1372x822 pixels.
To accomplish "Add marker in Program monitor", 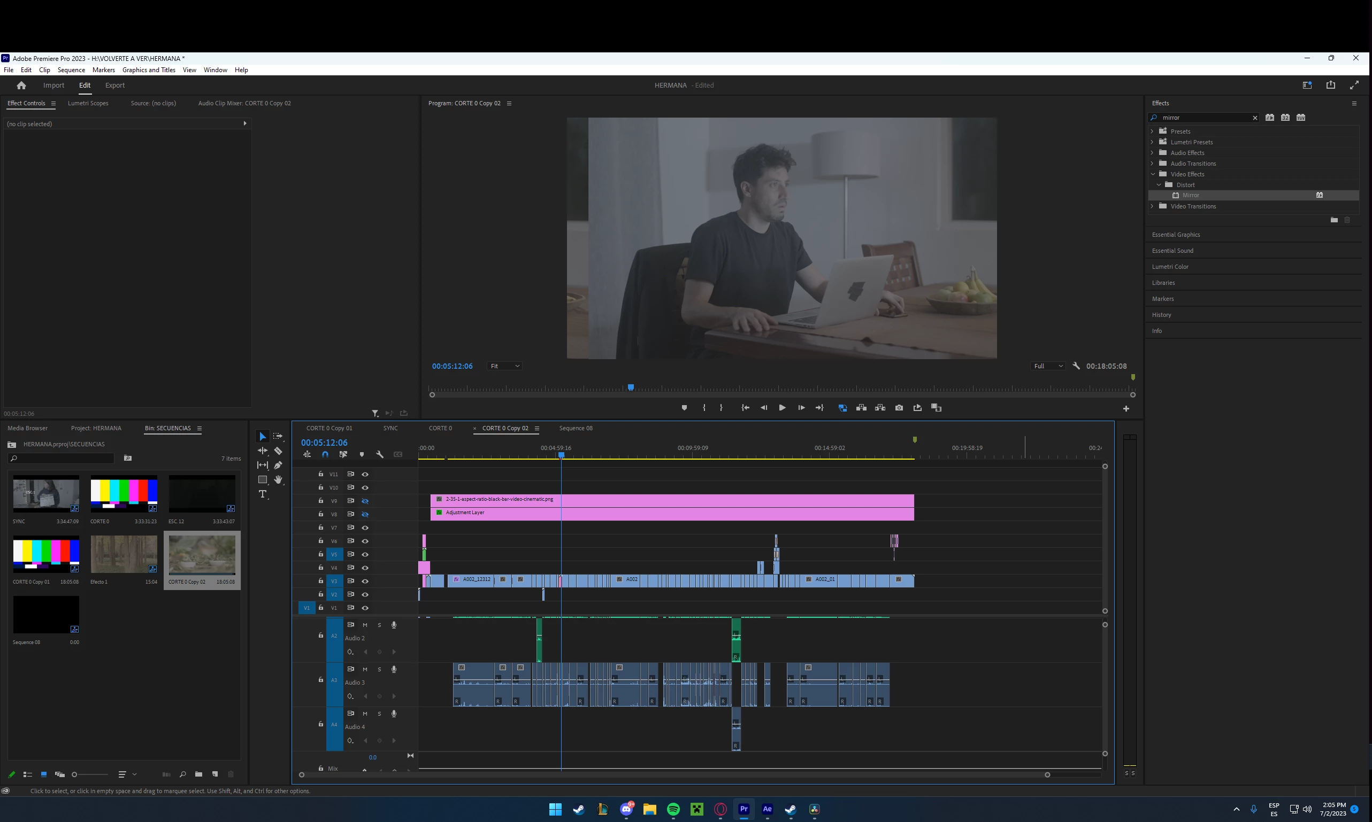I will [684, 408].
